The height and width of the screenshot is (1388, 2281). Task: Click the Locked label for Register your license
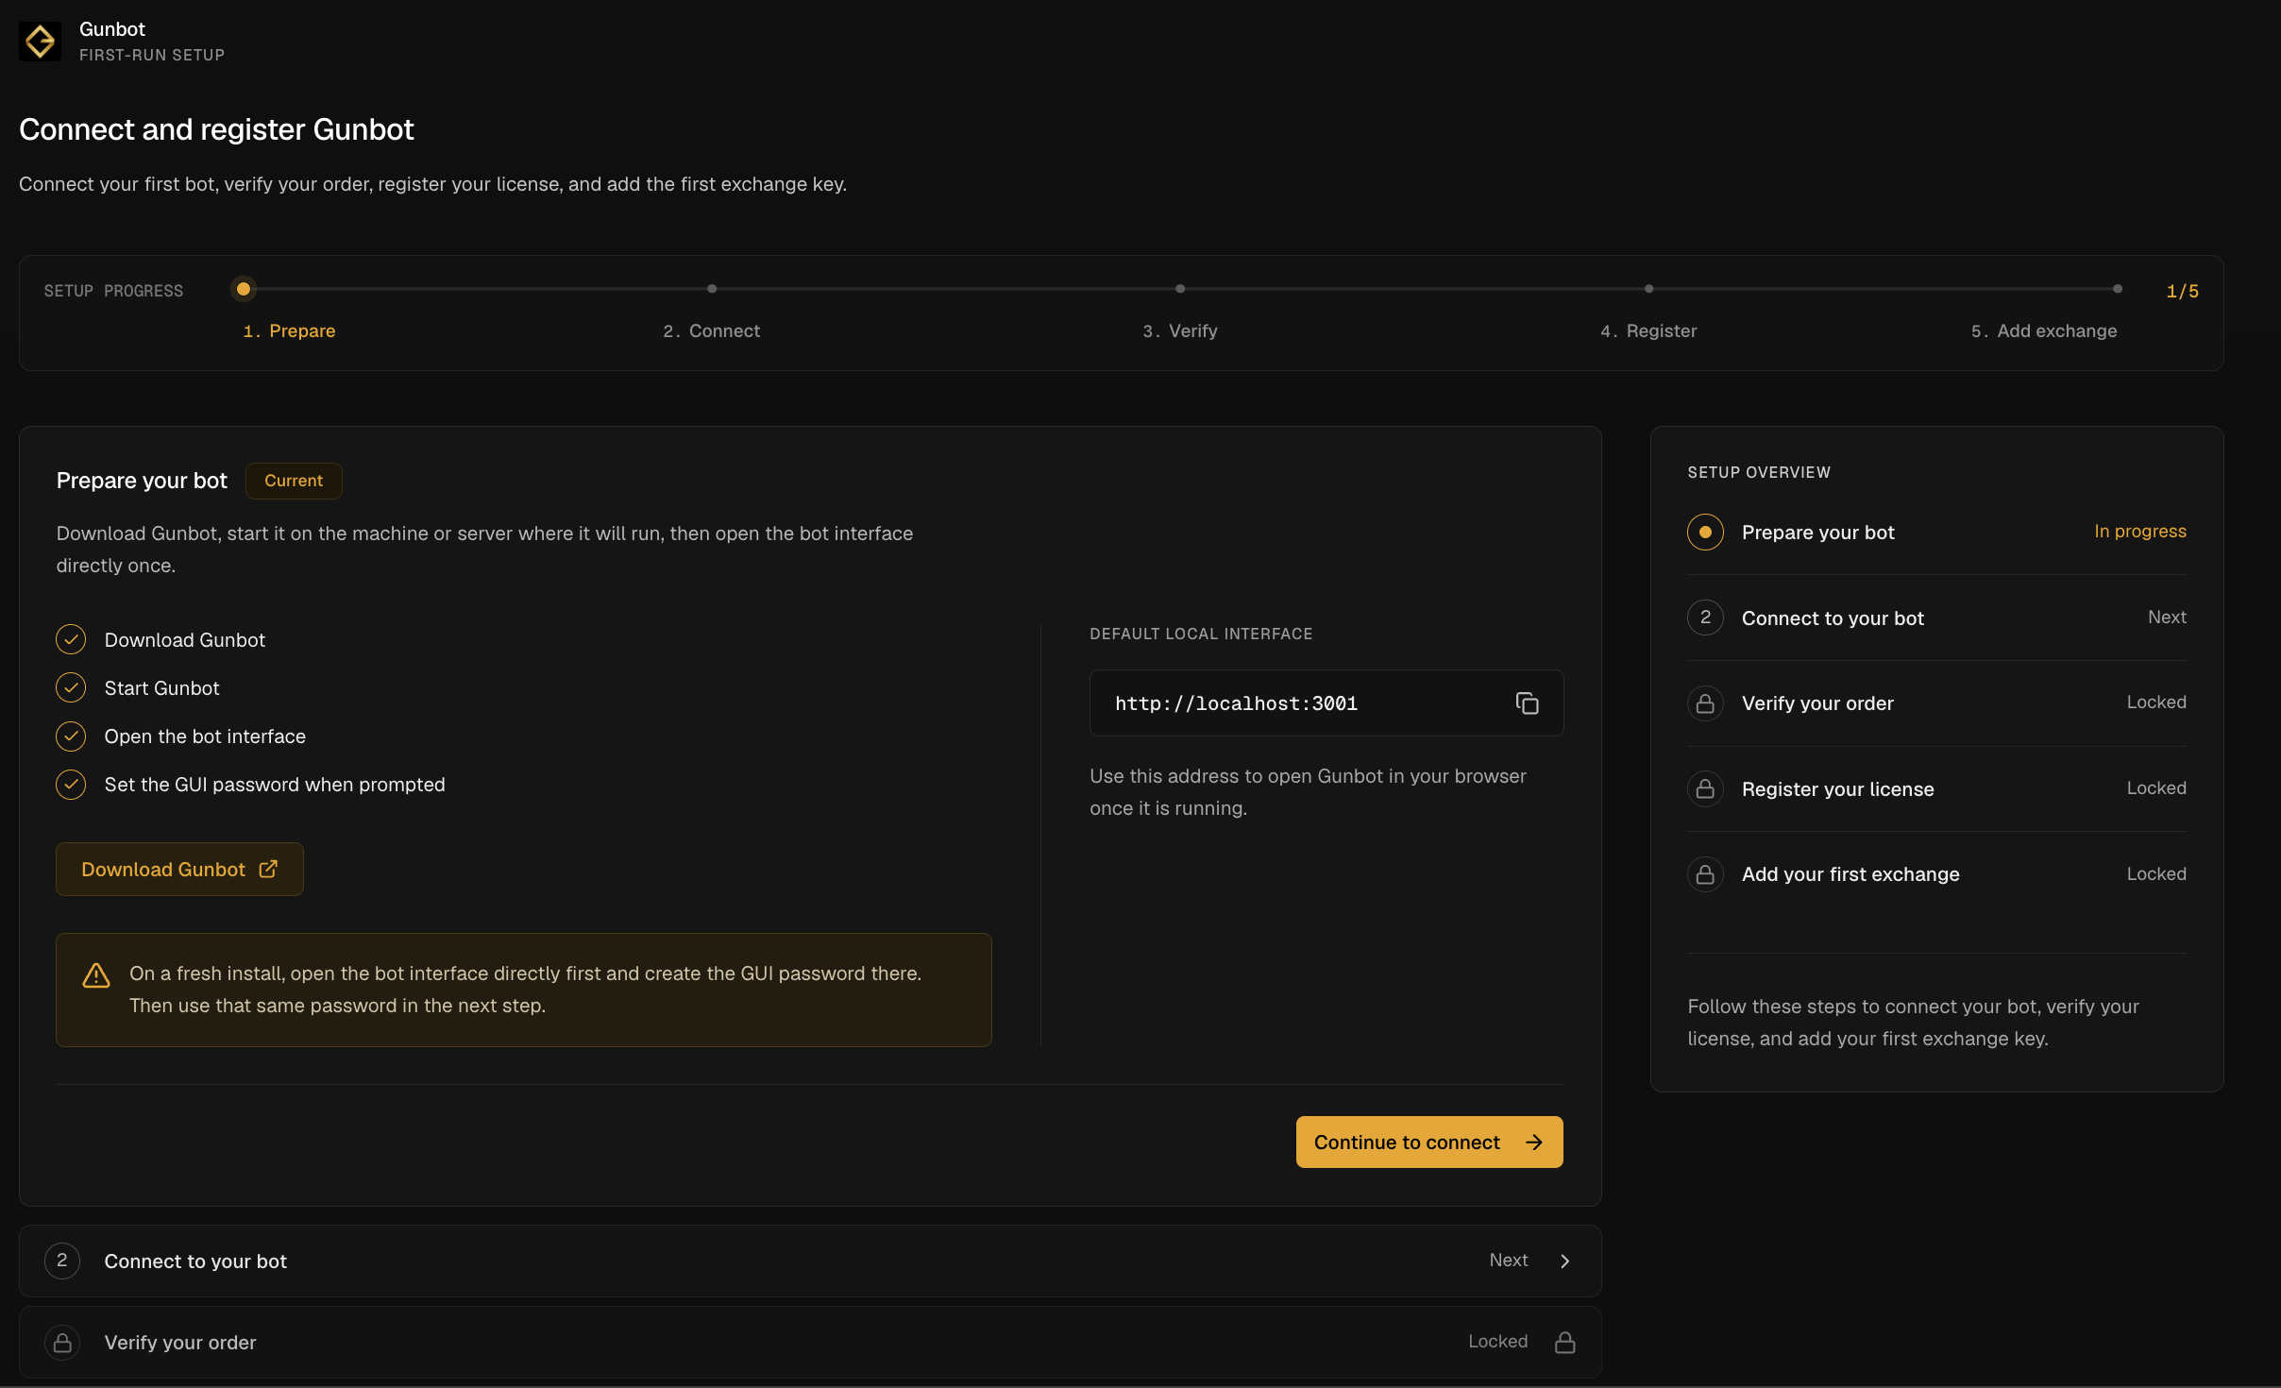click(x=2156, y=788)
